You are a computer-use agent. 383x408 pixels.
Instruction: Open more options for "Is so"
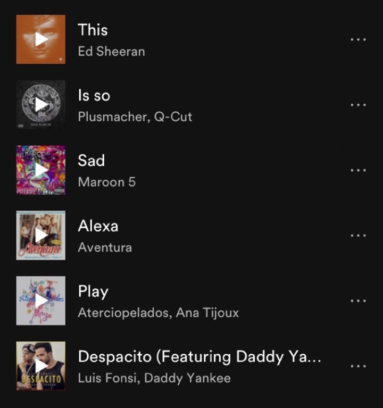[358, 105]
